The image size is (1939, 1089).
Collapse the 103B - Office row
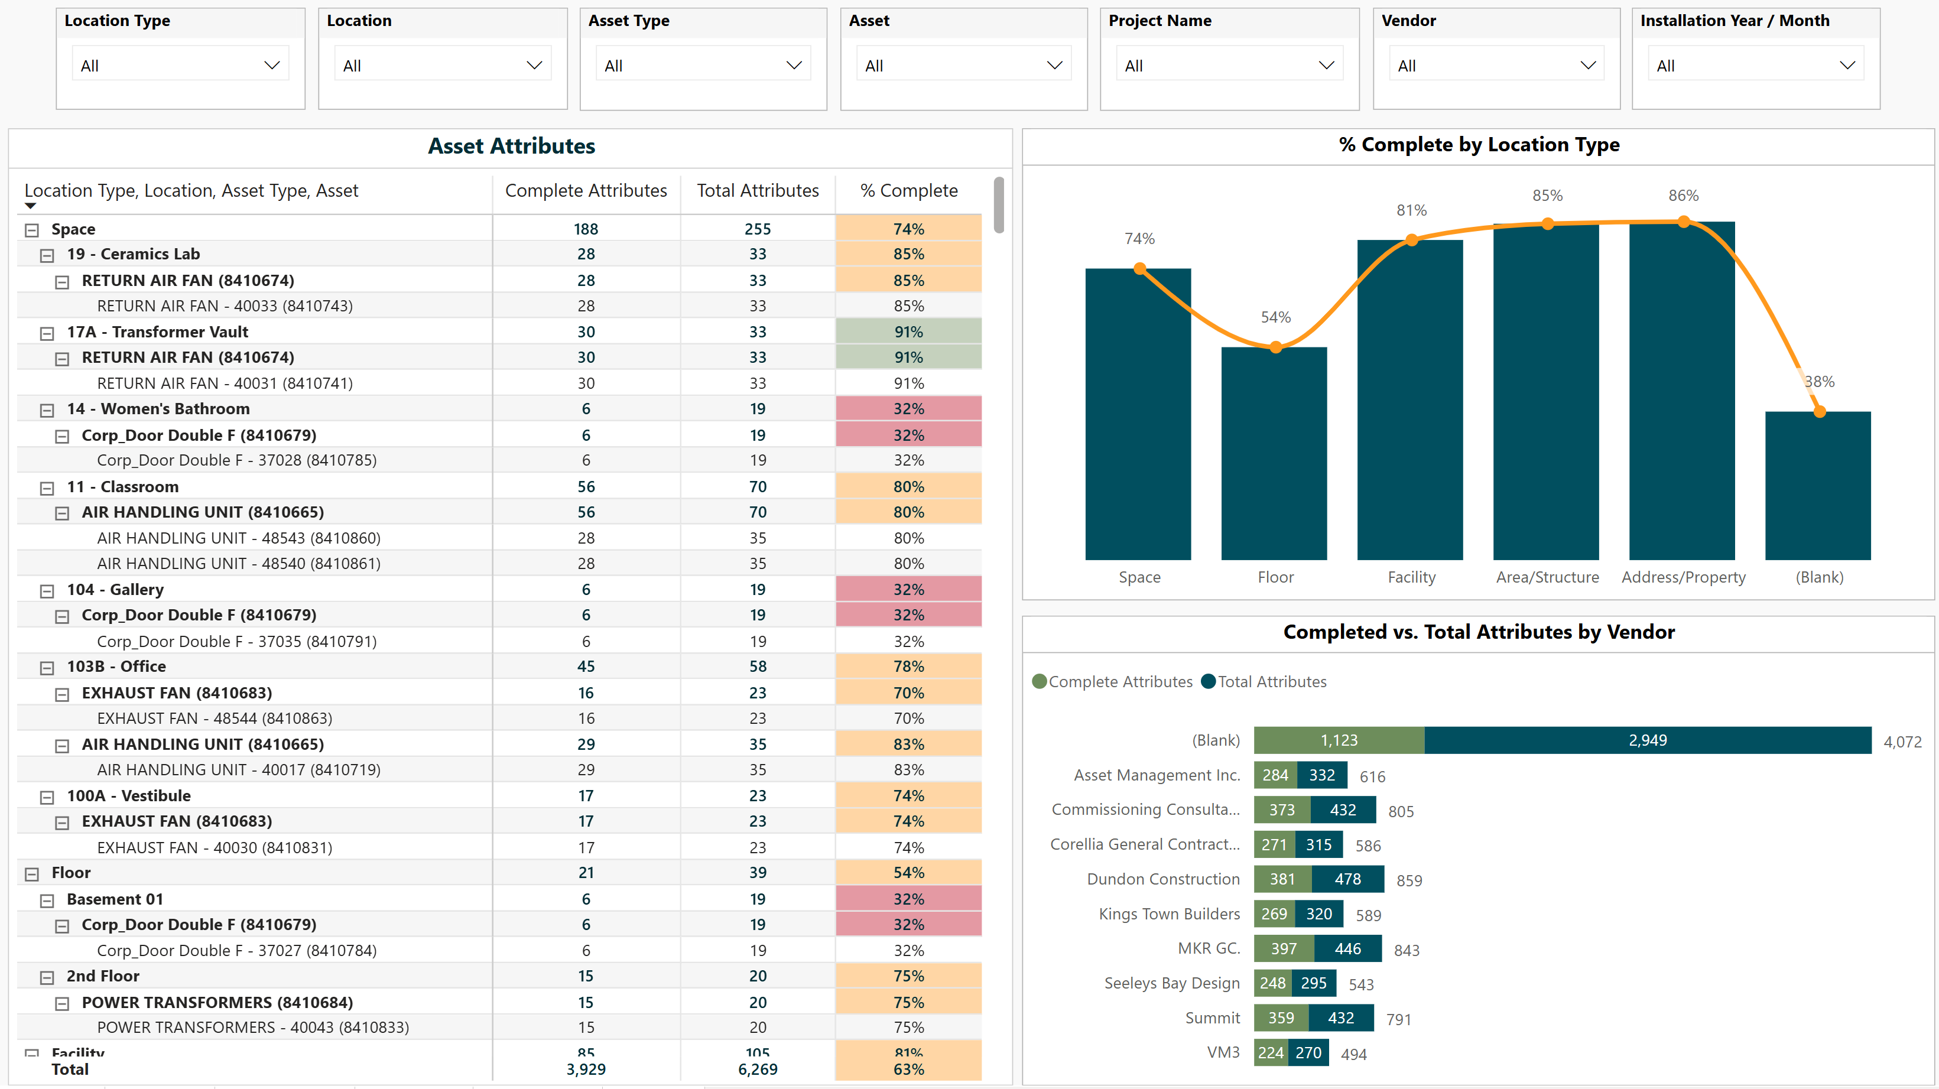47,668
